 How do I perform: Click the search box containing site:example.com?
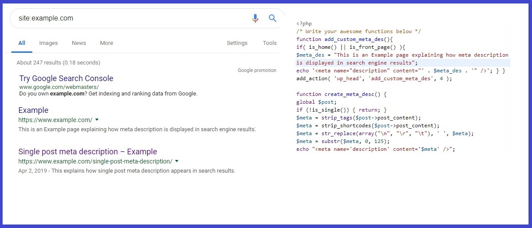(x=147, y=18)
